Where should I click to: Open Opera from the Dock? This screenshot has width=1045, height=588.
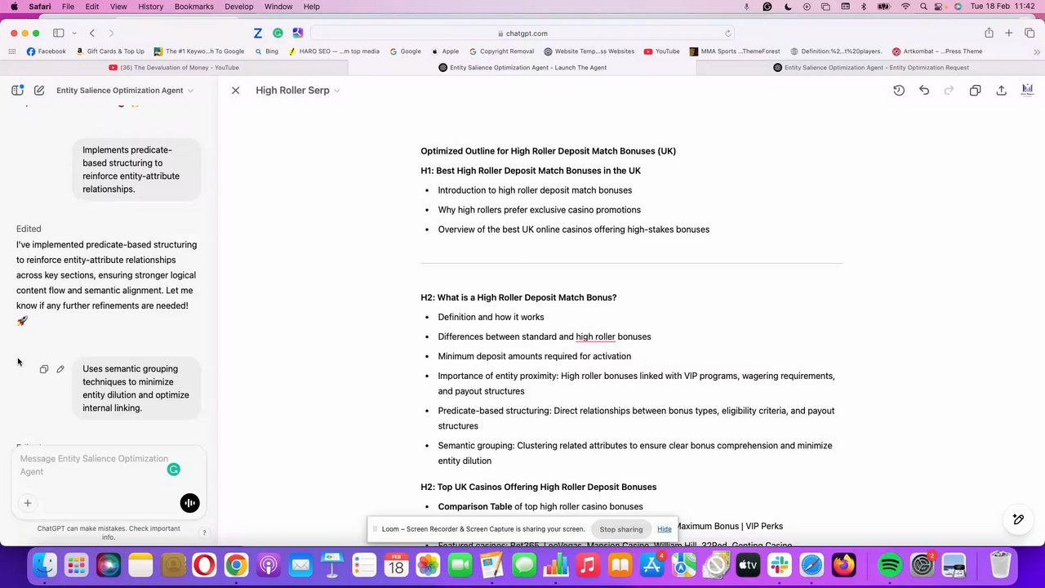[x=204, y=565]
